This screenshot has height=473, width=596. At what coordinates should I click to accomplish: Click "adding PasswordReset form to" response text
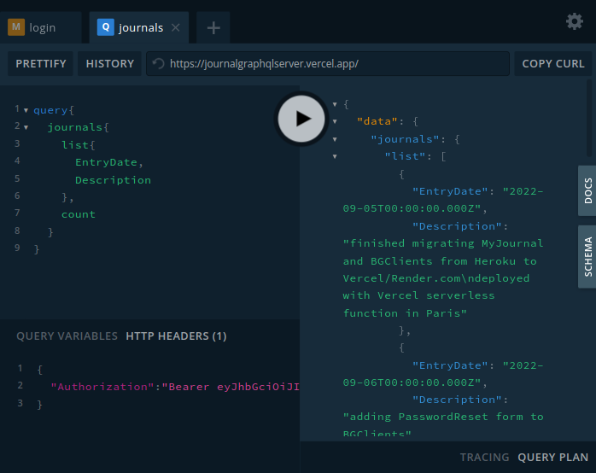[x=443, y=417]
